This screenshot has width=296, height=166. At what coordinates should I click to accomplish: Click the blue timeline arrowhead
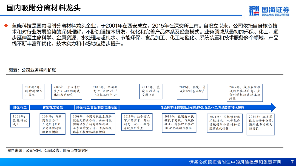pyautogui.click(x=272, y=107)
